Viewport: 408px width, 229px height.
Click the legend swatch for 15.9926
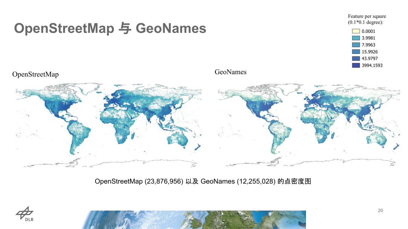tap(356, 52)
